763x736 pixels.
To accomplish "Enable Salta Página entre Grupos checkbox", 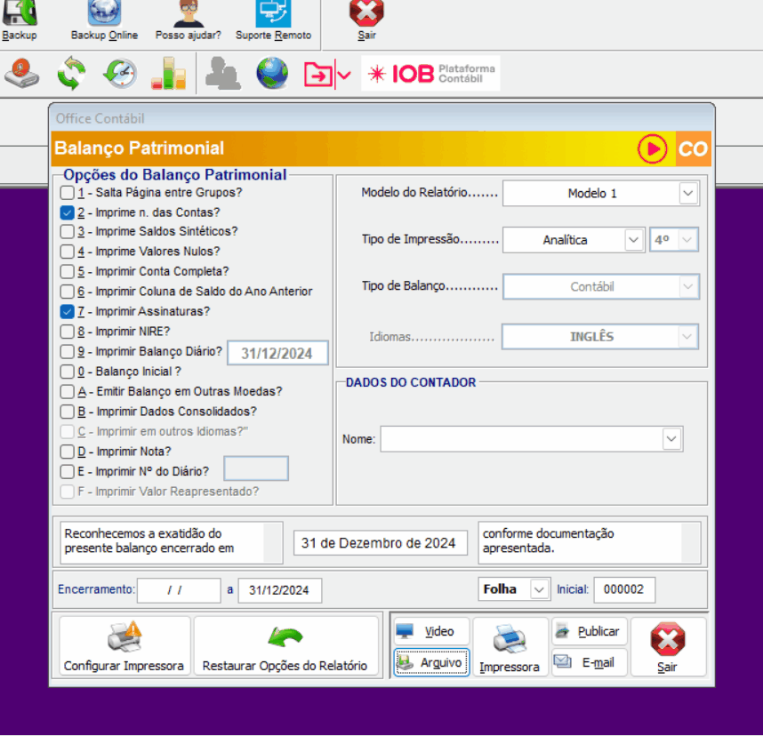I will coord(68,192).
